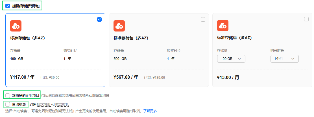Click the cloud icon on the 100 GB package card
Screen dimensions: 314x117
(16, 26)
